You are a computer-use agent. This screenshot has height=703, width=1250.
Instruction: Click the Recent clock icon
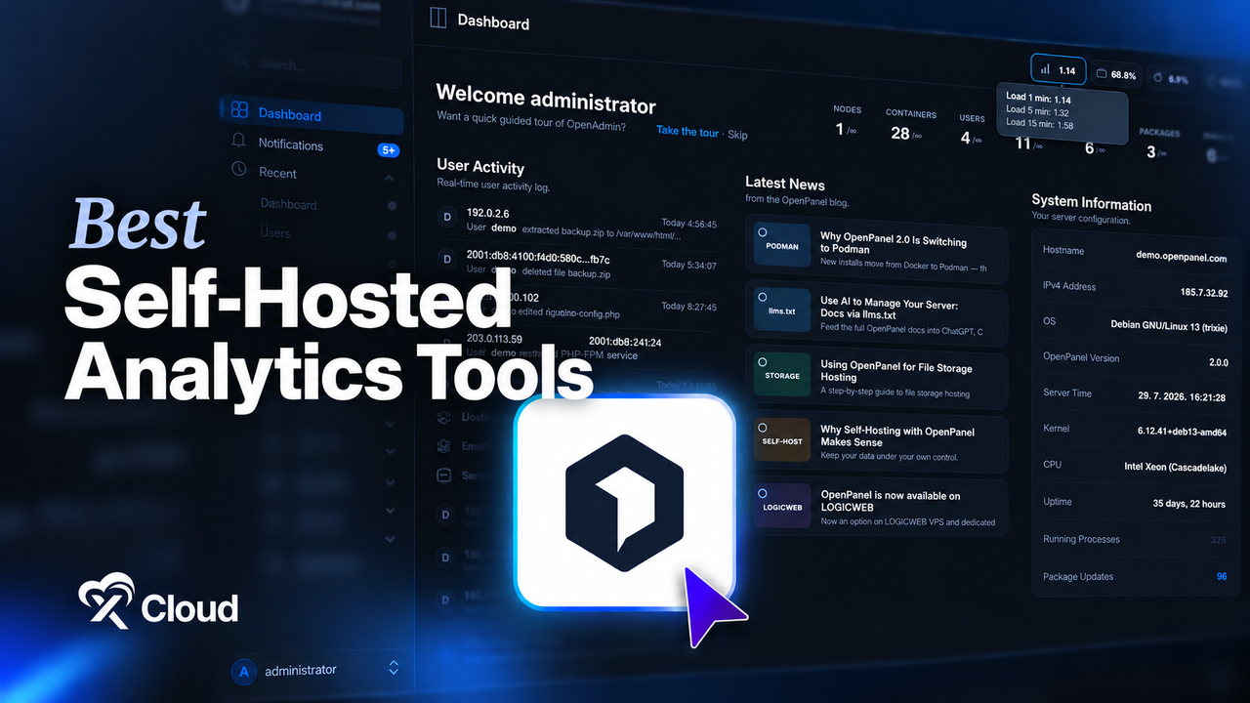239,169
